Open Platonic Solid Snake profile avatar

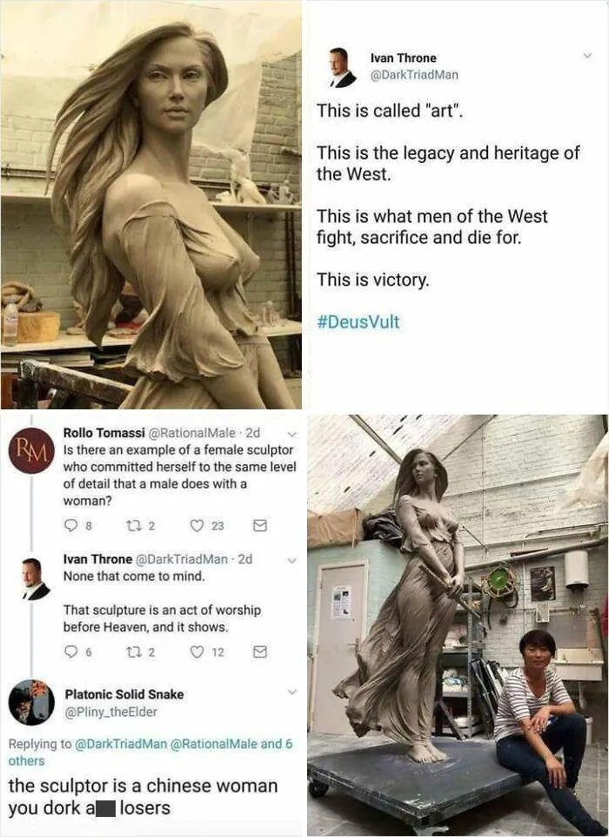click(31, 702)
